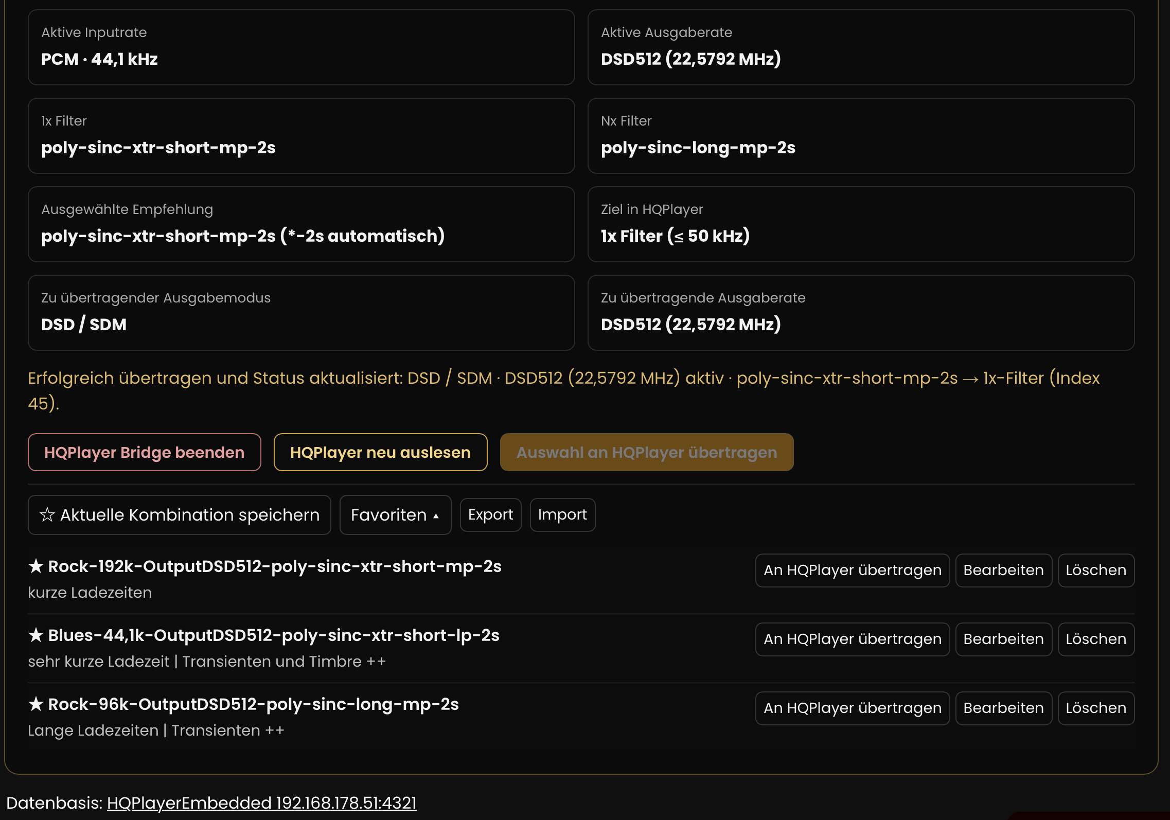
Task: Click the Ausgewählte Empfehlung value text
Action: 243,236
